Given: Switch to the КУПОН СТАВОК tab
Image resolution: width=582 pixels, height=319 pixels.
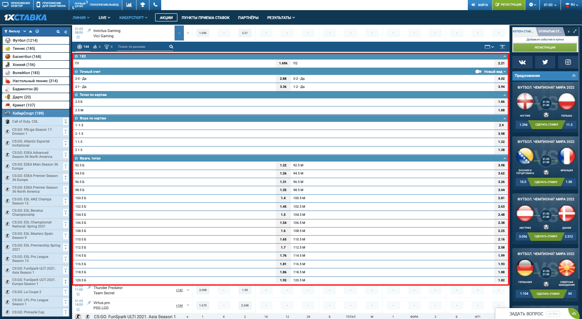Looking at the screenshot, I should tap(523, 31).
